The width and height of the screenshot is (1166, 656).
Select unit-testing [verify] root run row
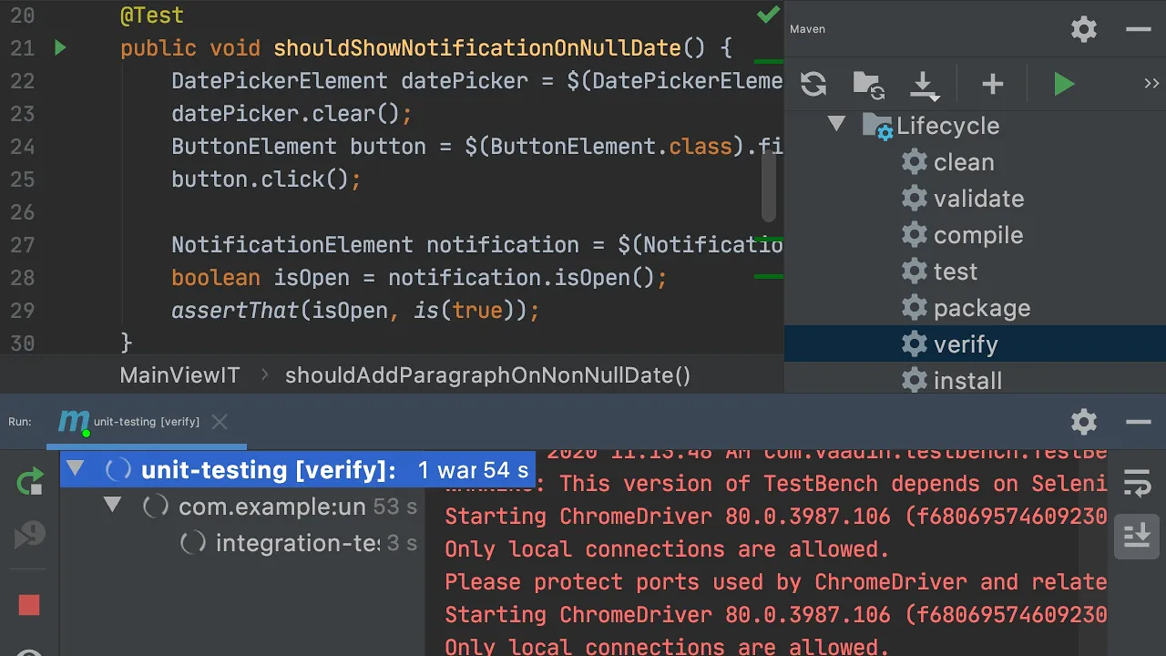point(298,470)
